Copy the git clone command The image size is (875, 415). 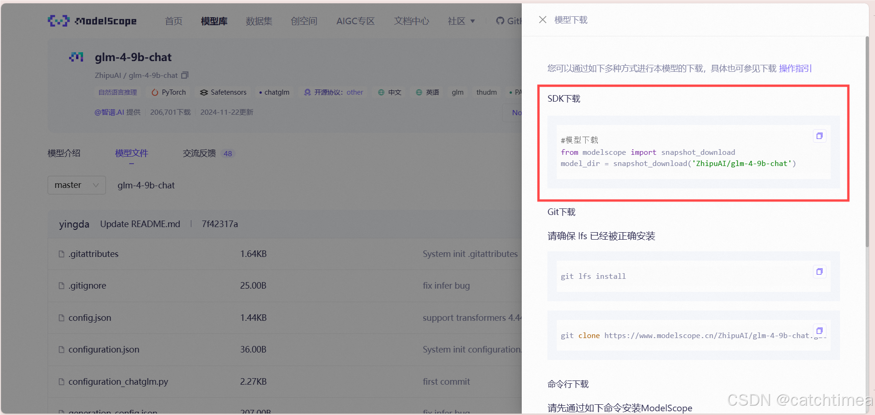[x=819, y=331]
